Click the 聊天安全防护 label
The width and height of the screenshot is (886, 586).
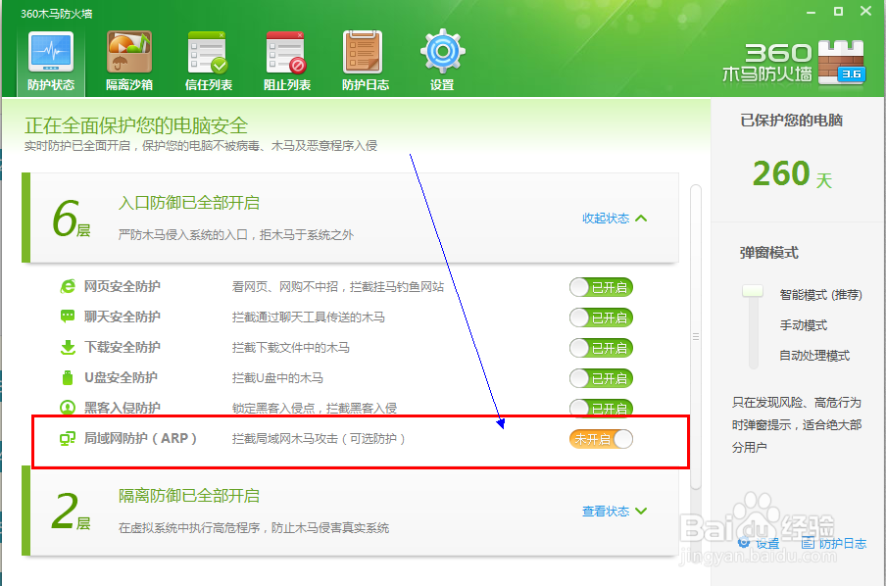pos(123,317)
